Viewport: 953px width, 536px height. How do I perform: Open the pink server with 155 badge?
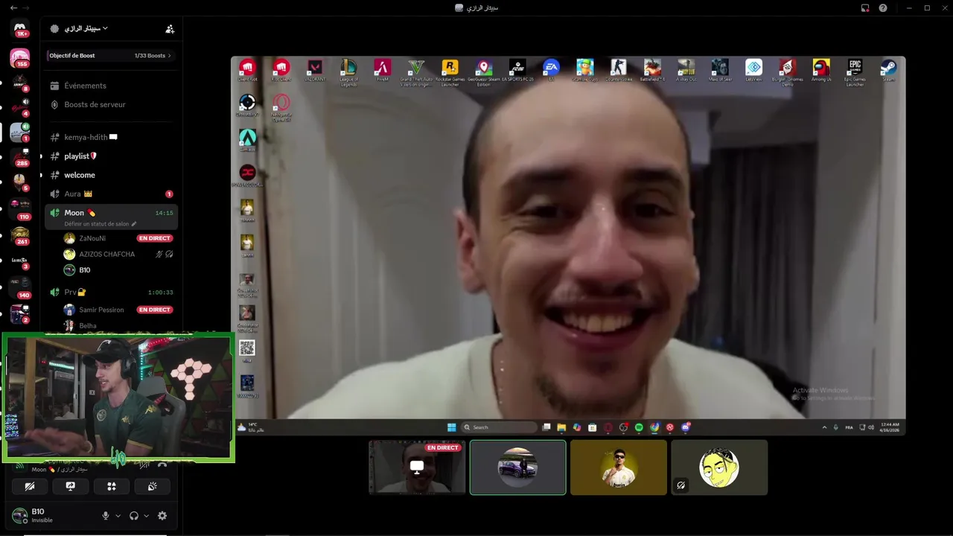[20, 57]
